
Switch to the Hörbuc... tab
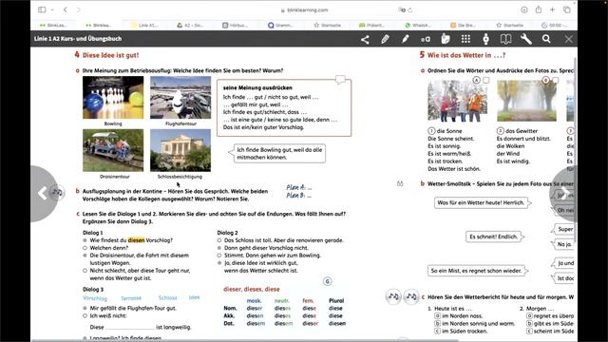pyautogui.click(x=235, y=26)
